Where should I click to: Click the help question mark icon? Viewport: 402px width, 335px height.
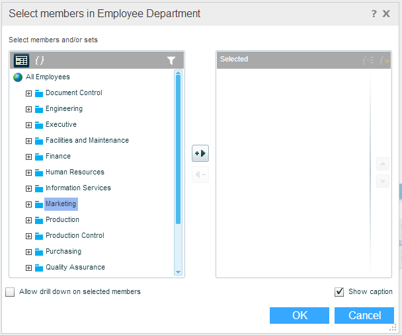pos(374,13)
